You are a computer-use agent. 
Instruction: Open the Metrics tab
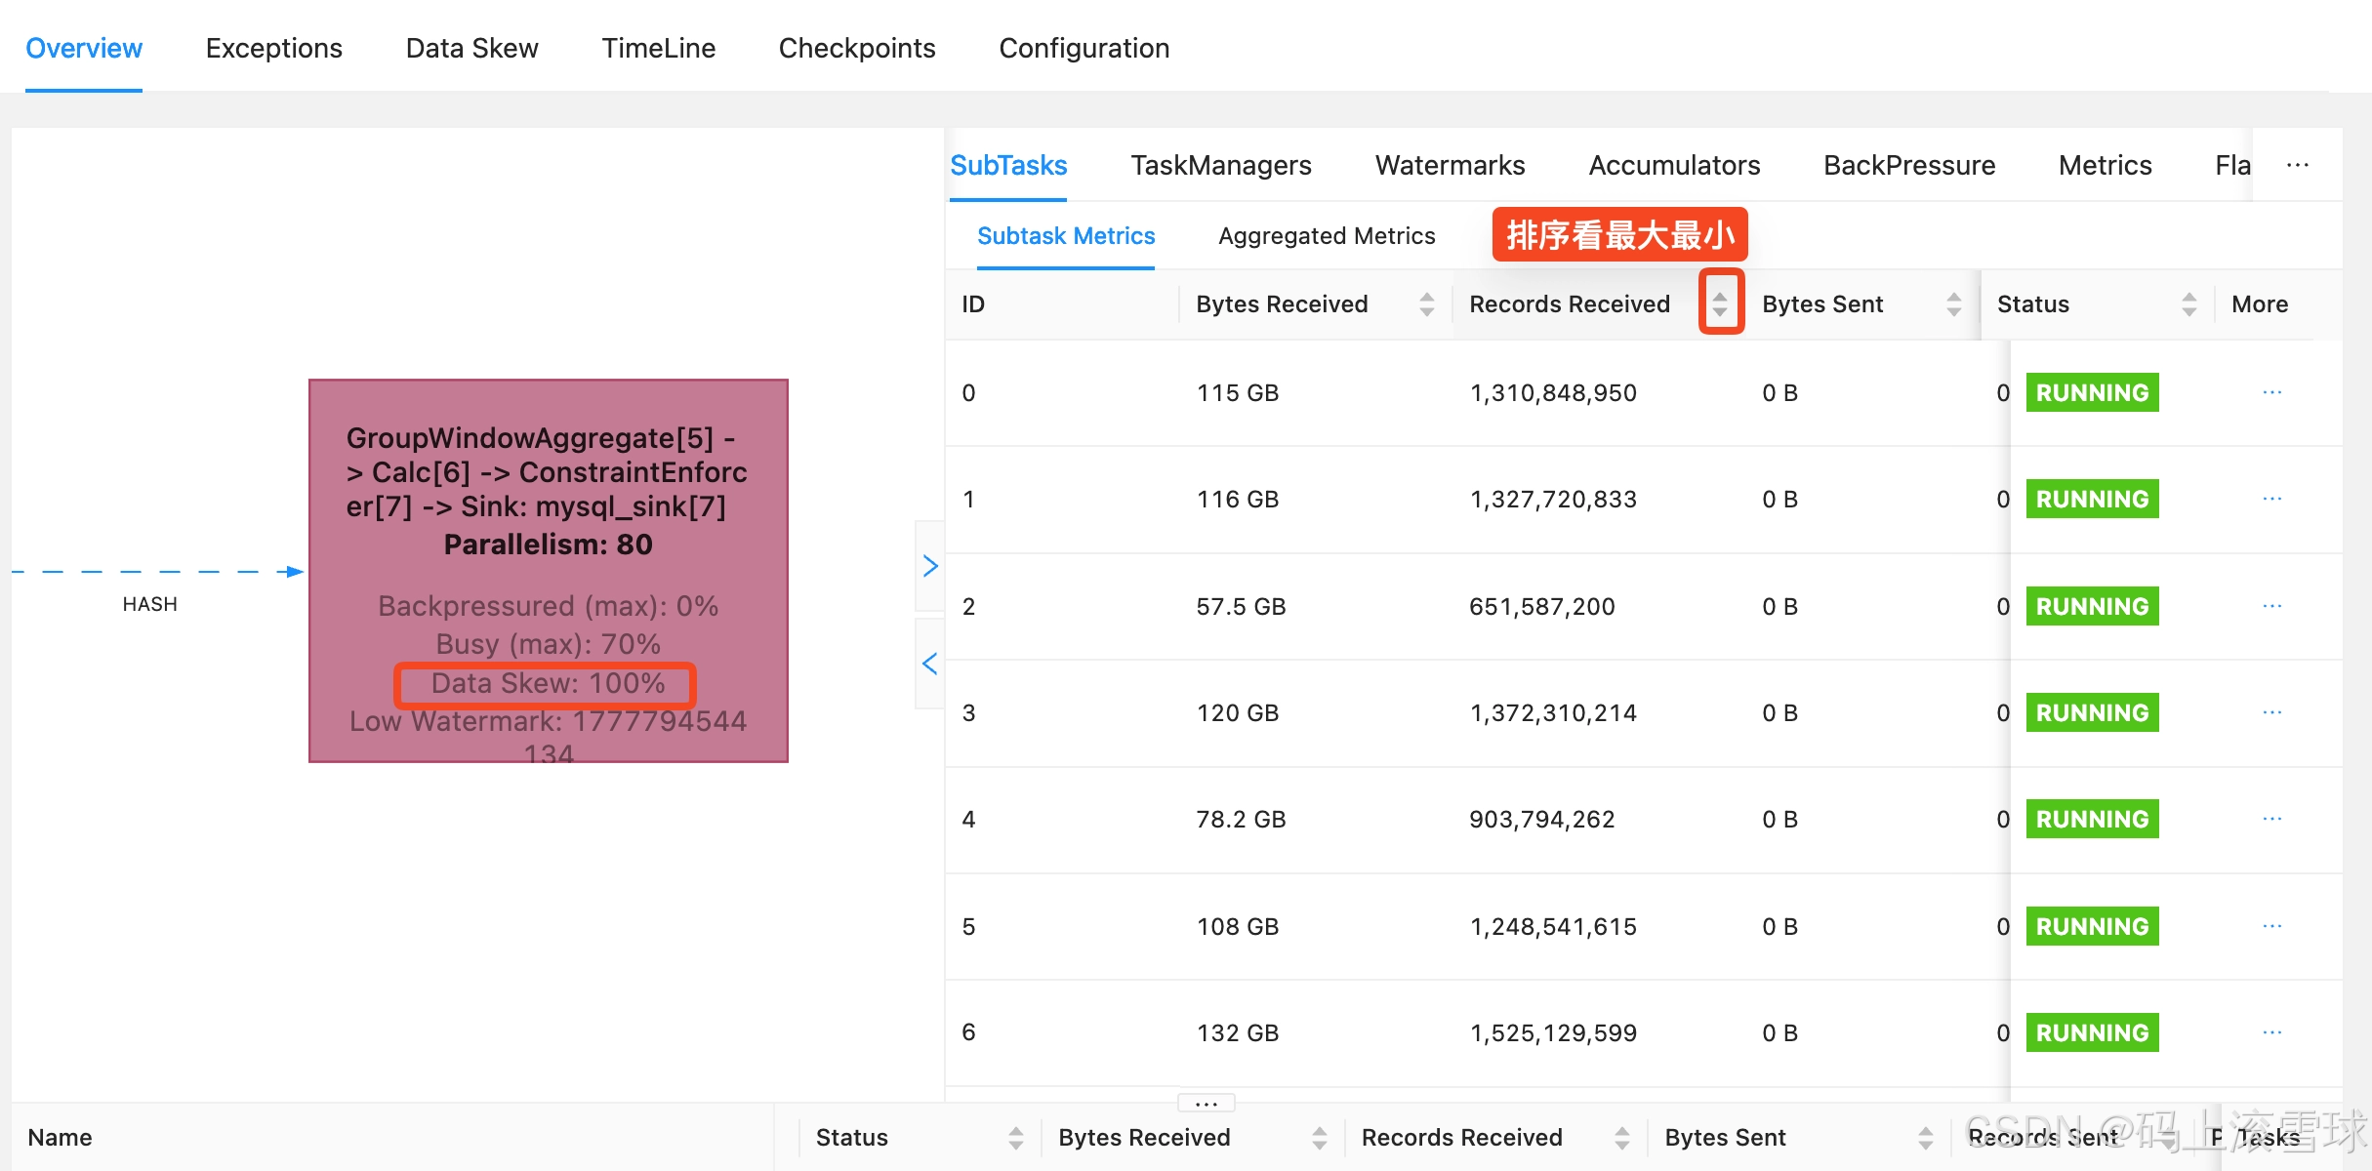point(2106,165)
